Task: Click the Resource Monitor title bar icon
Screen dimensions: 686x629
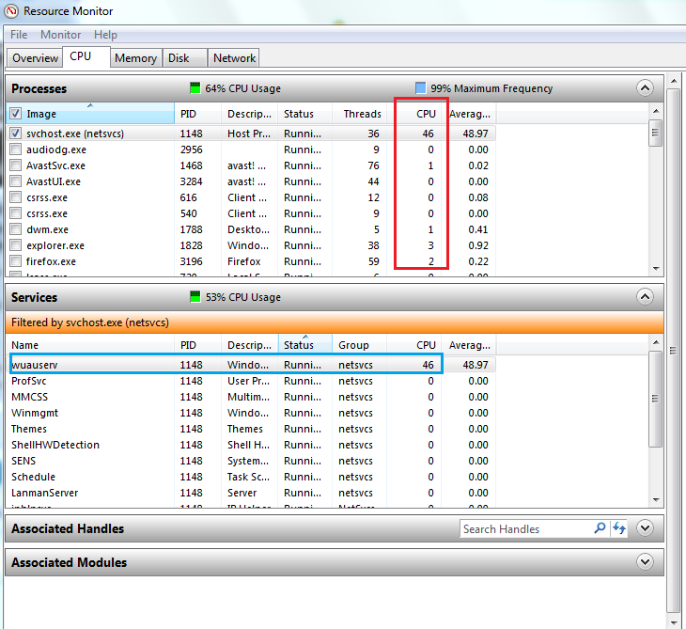Action: [x=11, y=11]
